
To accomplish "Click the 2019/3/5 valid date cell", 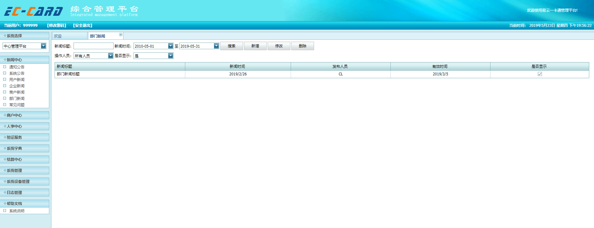I will (440, 74).
